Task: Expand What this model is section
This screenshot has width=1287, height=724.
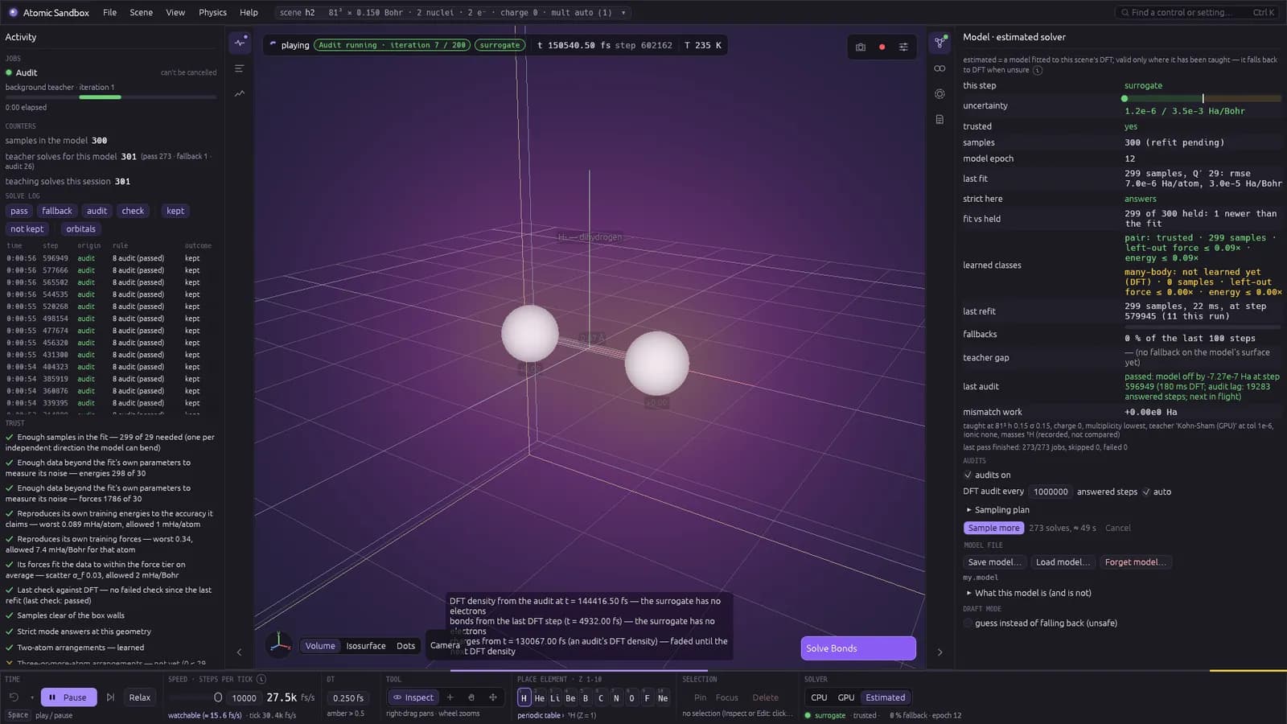Action: [x=1029, y=593]
